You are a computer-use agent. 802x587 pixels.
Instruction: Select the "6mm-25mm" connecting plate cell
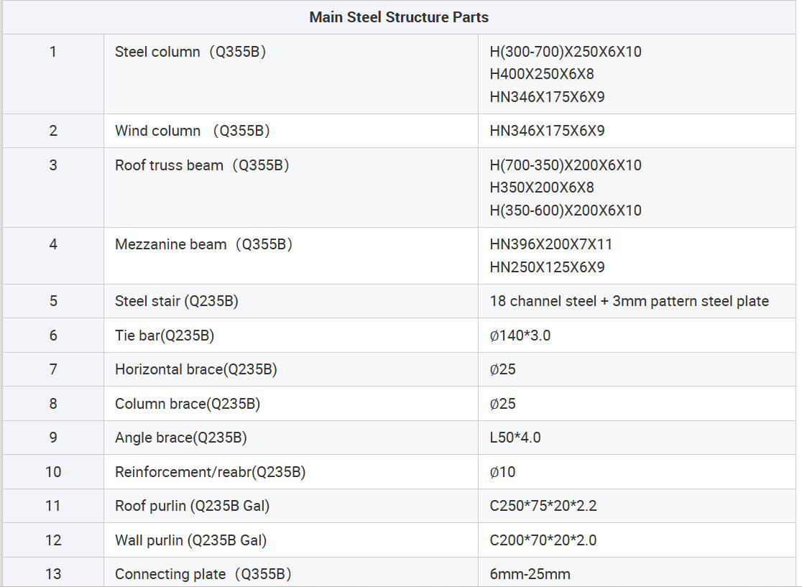point(530,574)
